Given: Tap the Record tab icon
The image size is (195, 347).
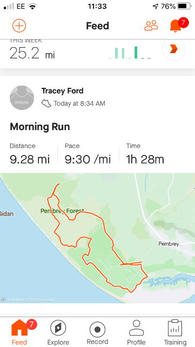Looking at the screenshot, I should (x=97, y=330).
